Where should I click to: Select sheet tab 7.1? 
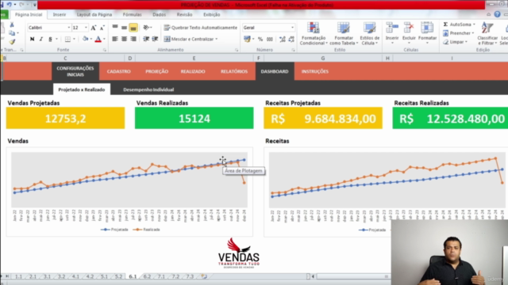161,276
